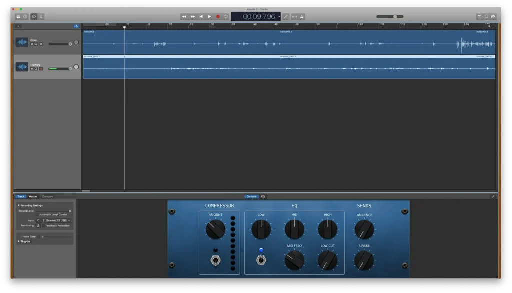
Task: Enable the Metronome icon
Action: [302, 16]
